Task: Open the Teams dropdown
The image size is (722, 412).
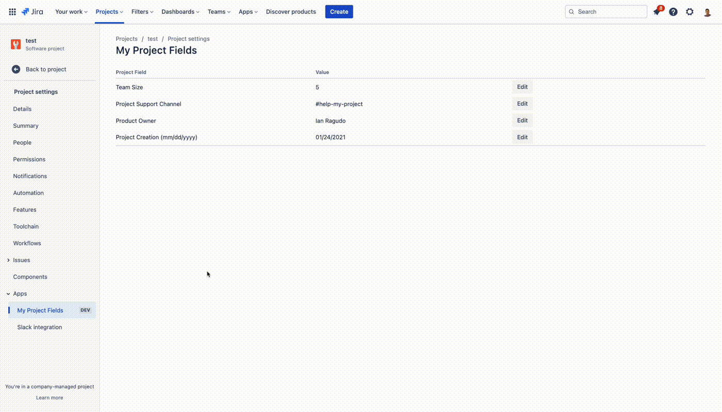Action: [x=219, y=12]
